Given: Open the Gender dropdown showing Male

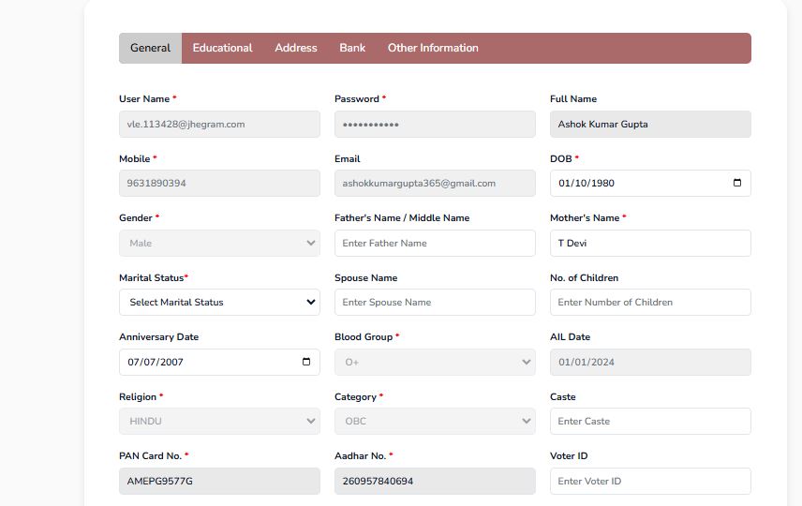Looking at the screenshot, I should tap(219, 243).
